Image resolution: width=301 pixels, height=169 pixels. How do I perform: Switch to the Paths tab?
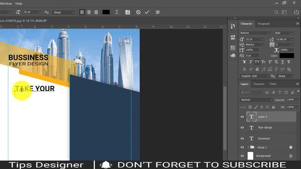pos(273,84)
